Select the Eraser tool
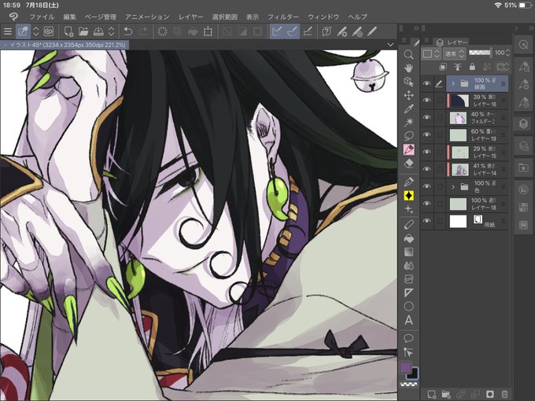 (x=408, y=164)
